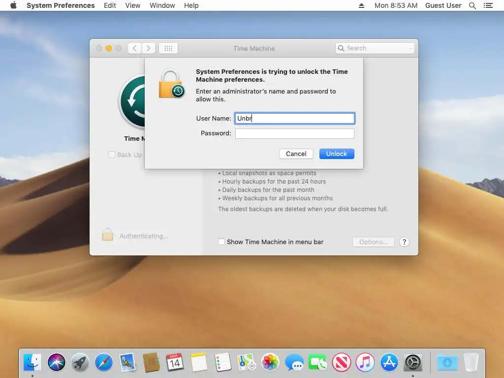This screenshot has width=504, height=378.
Task: Click the lock icon beside Authenticating
Action: click(x=108, y=235)
